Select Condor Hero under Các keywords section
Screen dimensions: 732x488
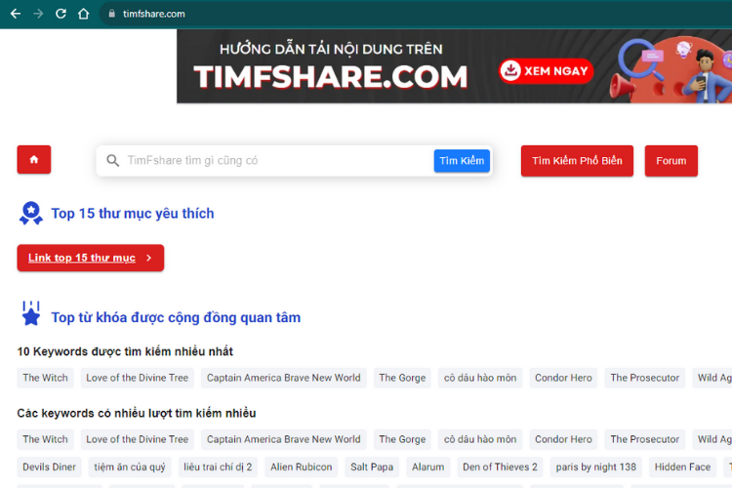pyautogui.click(x=563, y=439)
